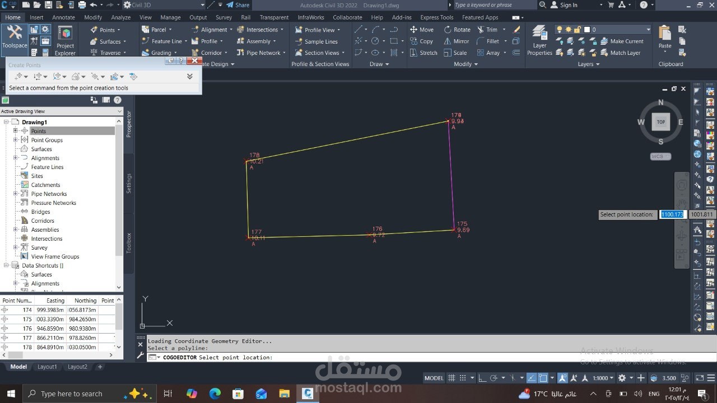Viewport: 717px width, 403px height.
Task: Click the ViewCube TOP face
Action: [661, 122]
